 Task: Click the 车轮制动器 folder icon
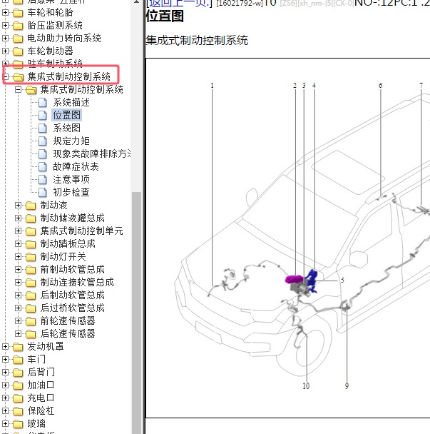pyautogui.click(x=18, y=51)
